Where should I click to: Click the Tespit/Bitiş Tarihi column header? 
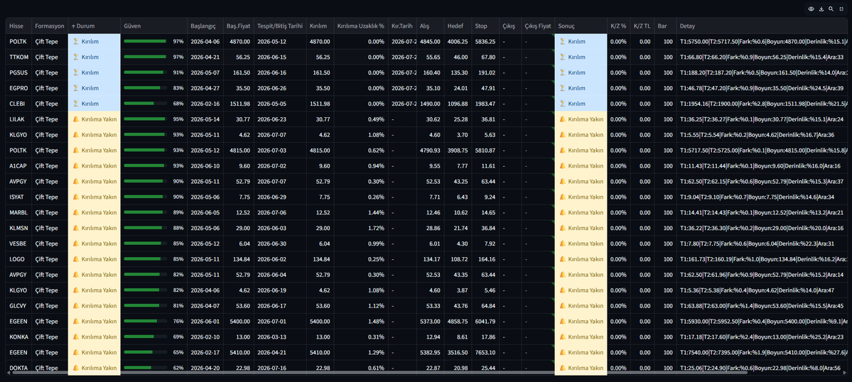coord(280,26)
